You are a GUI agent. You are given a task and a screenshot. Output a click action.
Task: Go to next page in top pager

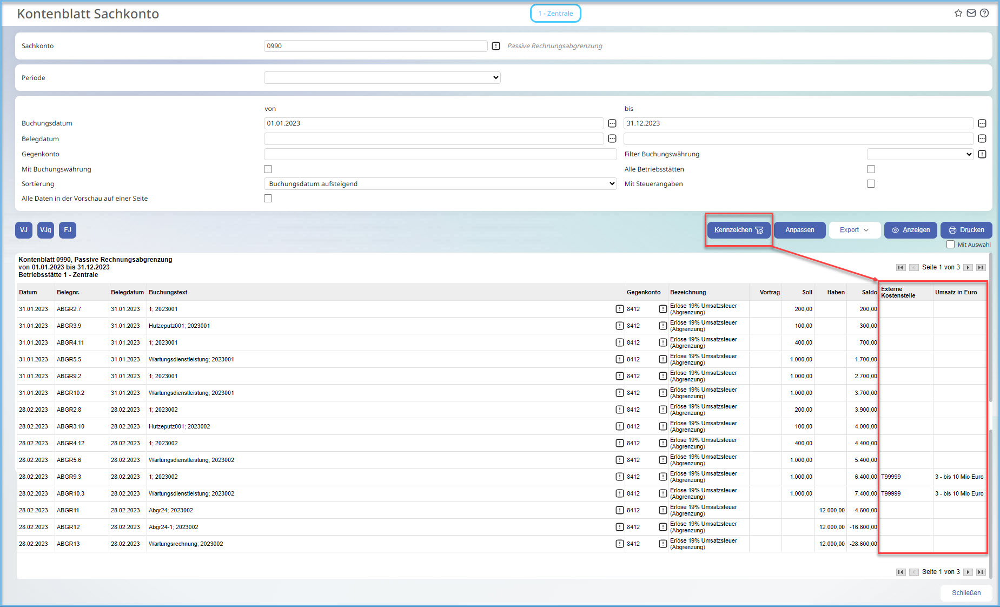point(968,267)
